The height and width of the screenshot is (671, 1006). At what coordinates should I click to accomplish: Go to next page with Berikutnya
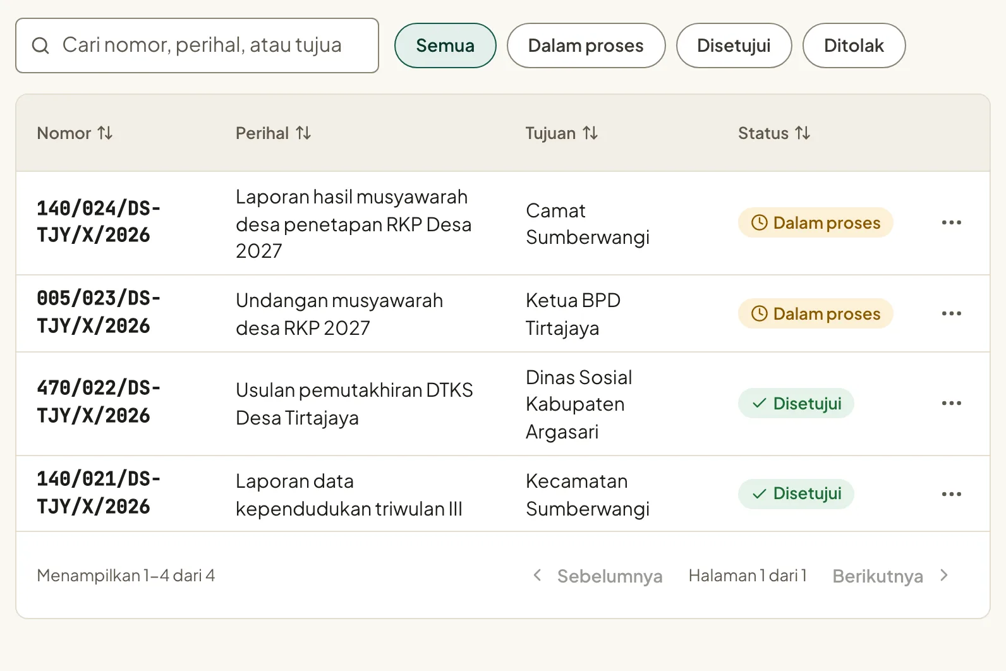pos(890,576)
